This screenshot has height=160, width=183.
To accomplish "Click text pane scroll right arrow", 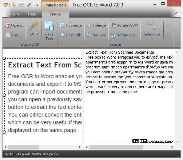I will pos(172,147).
